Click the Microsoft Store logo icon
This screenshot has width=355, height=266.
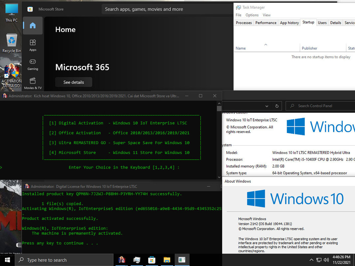click(x=30, y=9)
